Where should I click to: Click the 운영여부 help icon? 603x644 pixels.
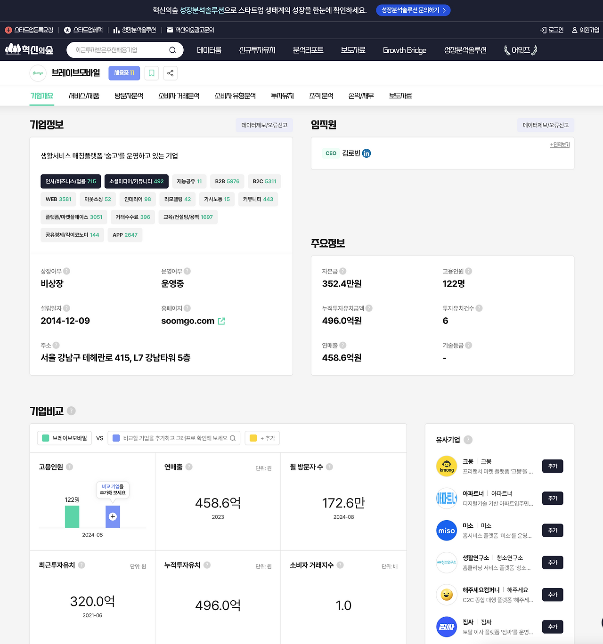[187, 271]
